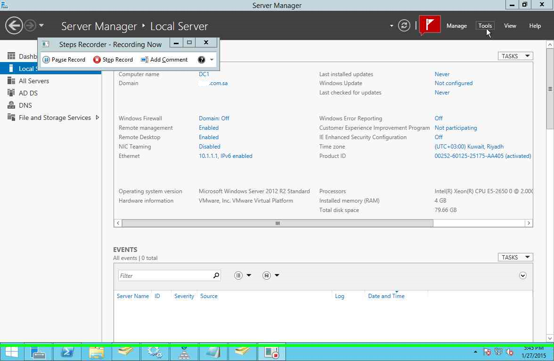The height and width of the screenshot is (361, 554).
Task: Click the Ethernet 10.1.1.1 address link
Action: pos(225,156)
